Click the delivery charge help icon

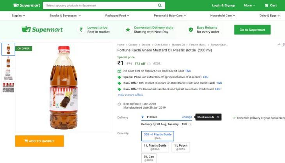click(x=190, y=124)
